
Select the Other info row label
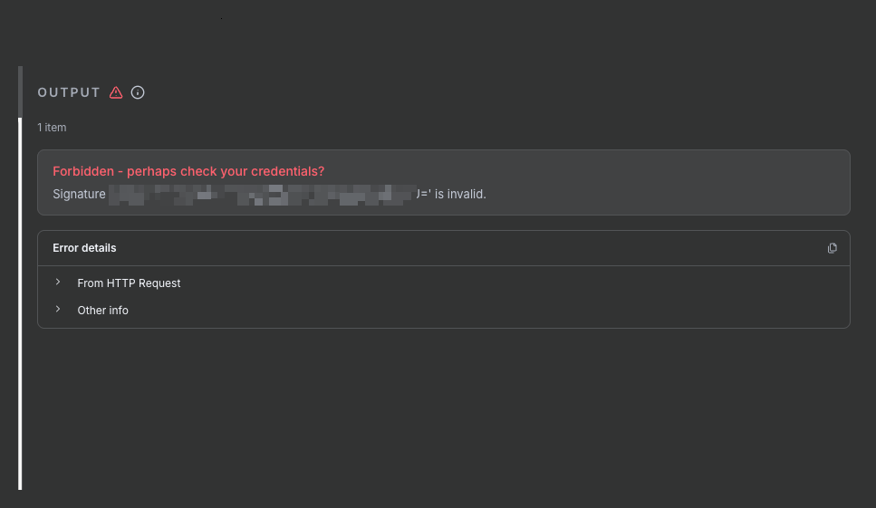[x=102, y=311]
